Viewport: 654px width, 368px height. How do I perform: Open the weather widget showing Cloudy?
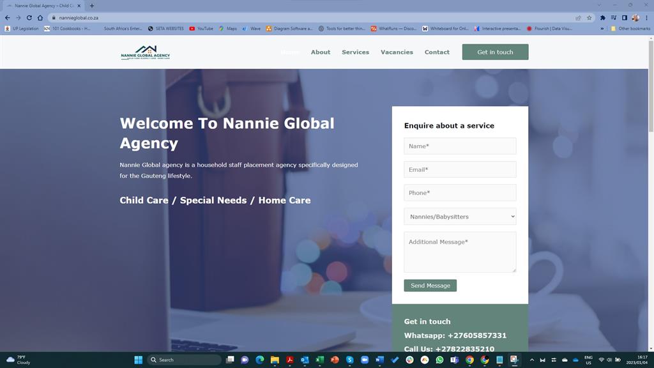point(19,360)
